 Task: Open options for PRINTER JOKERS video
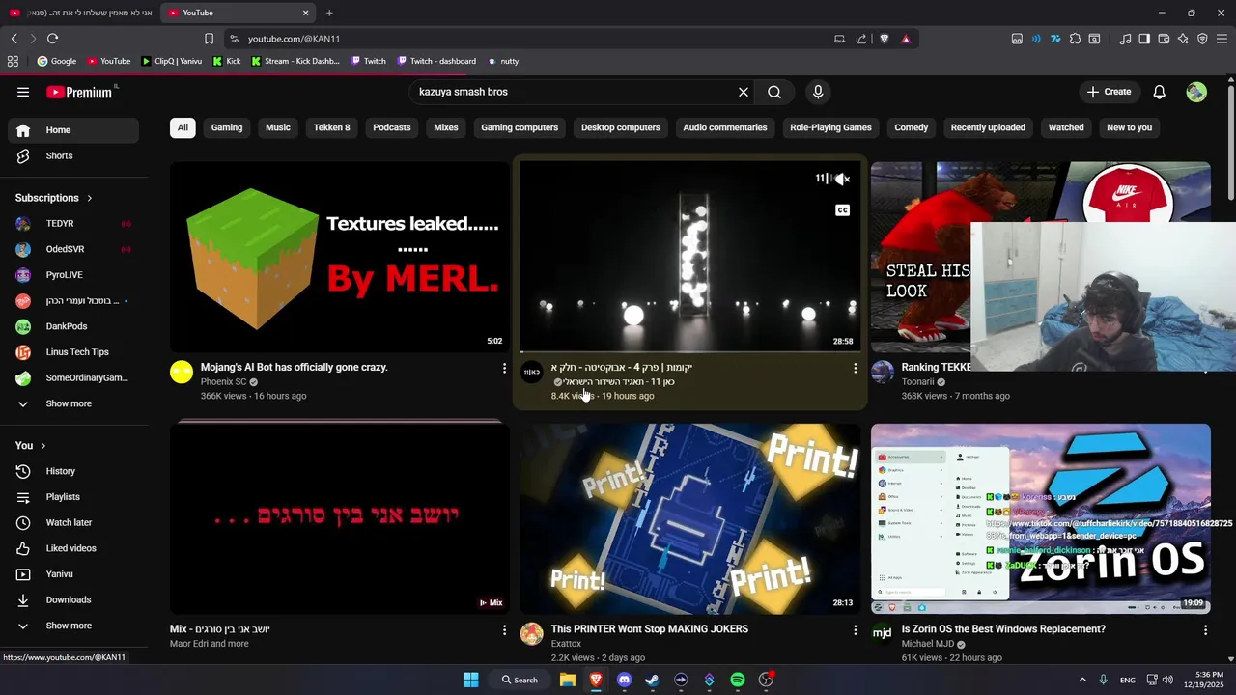tap(855, 630)
